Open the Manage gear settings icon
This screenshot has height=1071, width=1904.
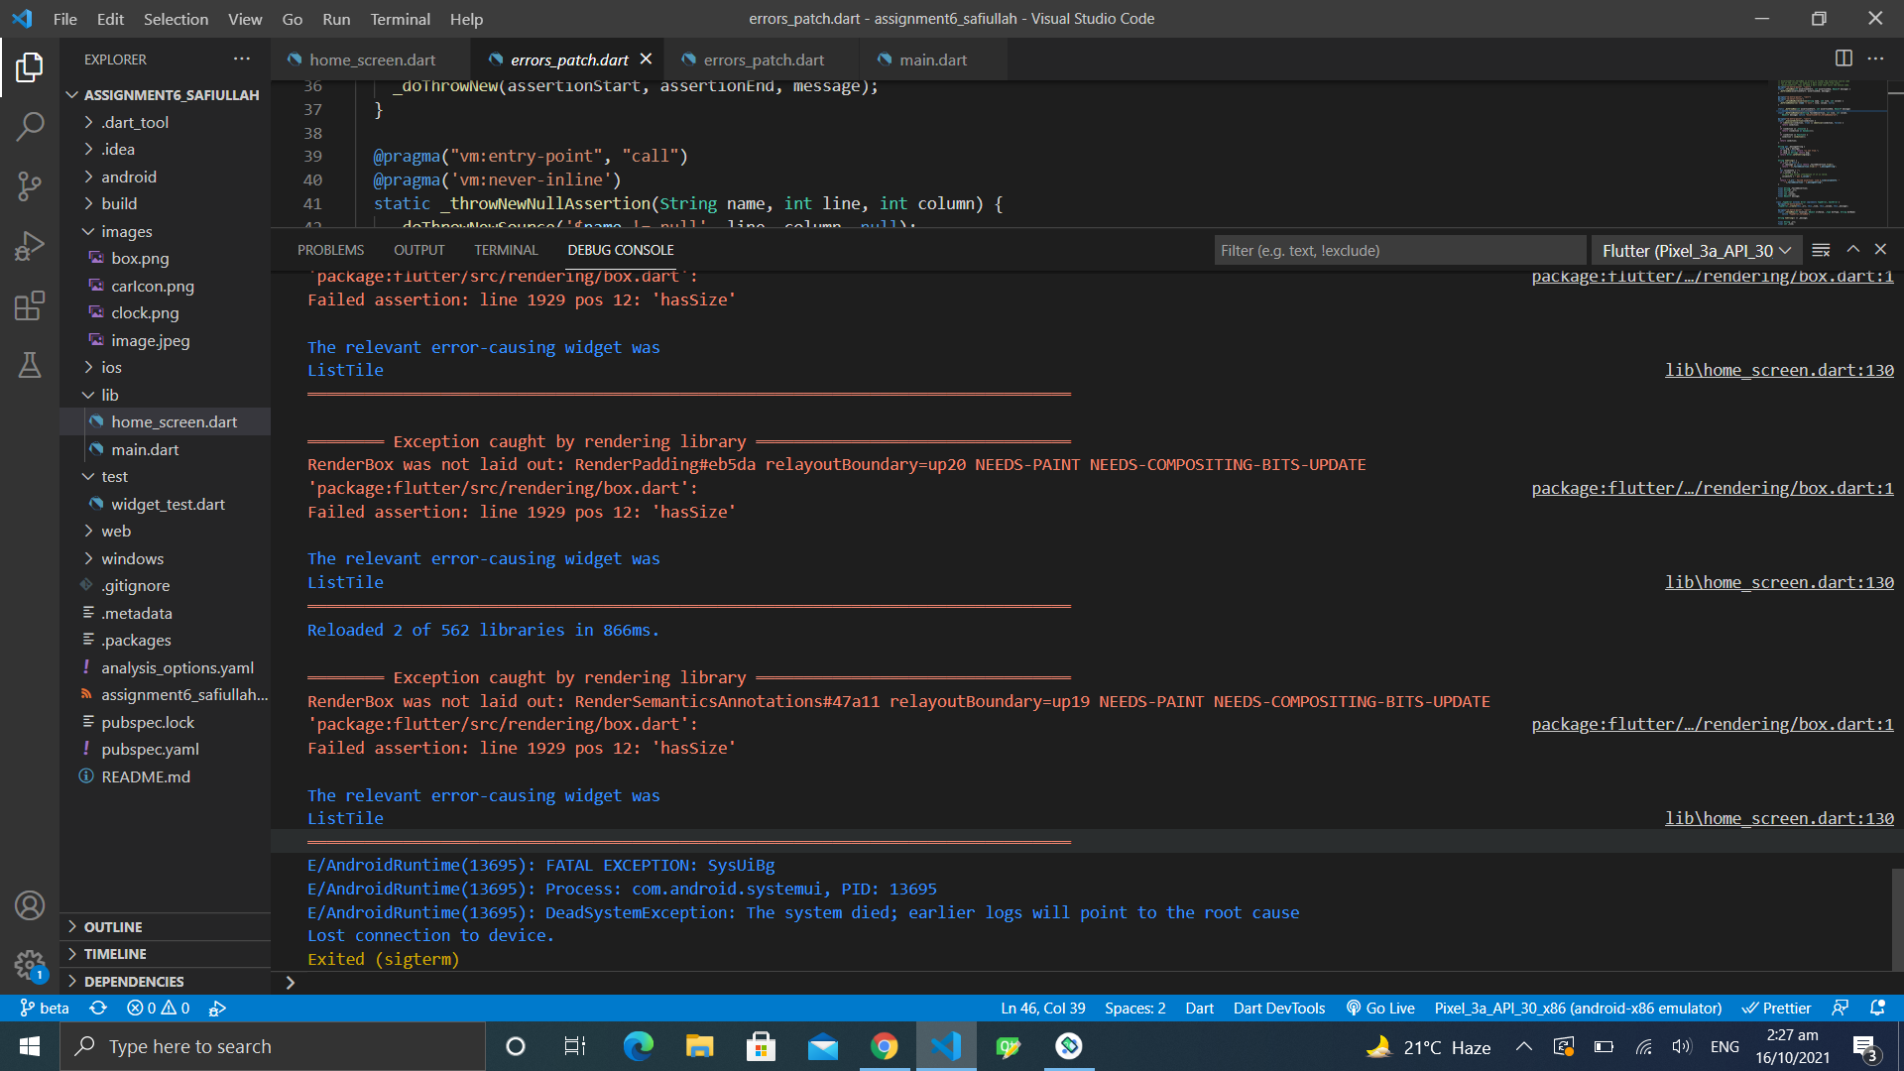pos(30,964)
